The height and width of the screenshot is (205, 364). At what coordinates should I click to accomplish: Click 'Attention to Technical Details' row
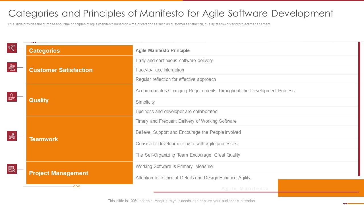(x=245, y=178)
